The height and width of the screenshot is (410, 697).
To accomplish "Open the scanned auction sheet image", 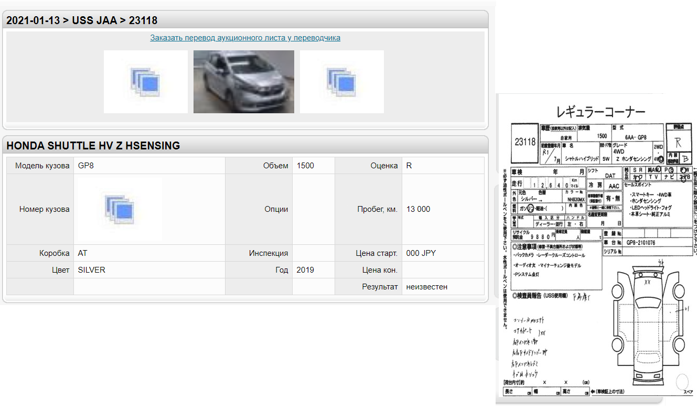I will (x=596, y=249).
